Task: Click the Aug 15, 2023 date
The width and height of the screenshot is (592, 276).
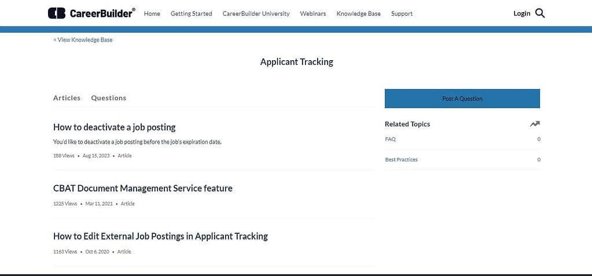Action: pyautogui.click(x=96, y=156)
